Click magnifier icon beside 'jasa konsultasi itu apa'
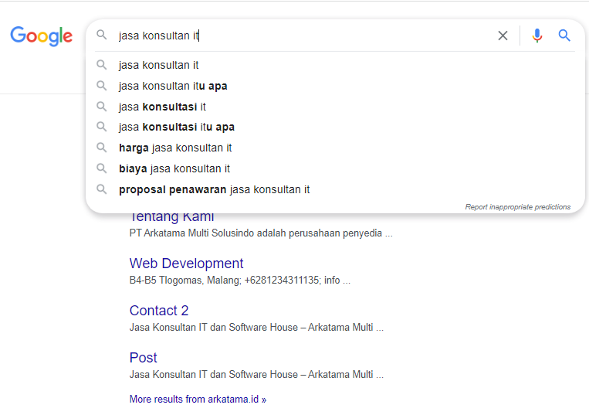 [101, 126]
